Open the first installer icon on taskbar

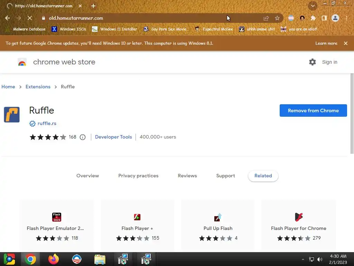[123, 259]
